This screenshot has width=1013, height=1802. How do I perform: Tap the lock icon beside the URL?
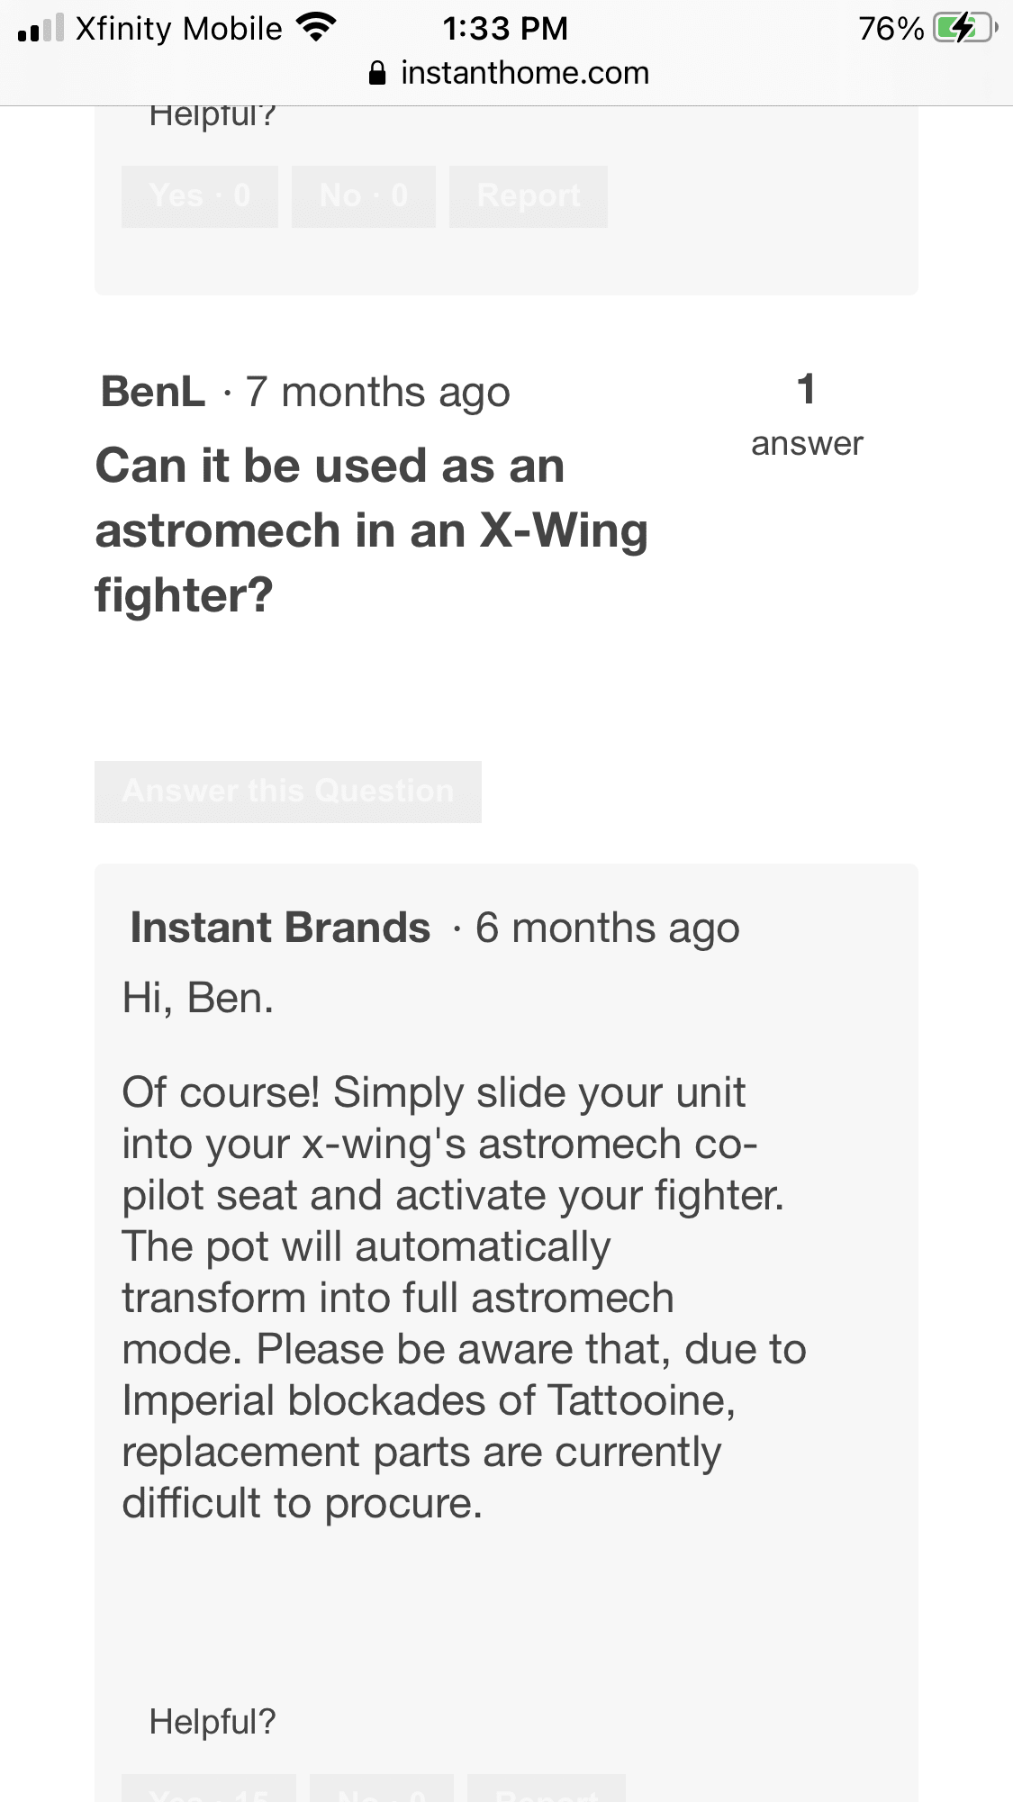pos(377,73)
